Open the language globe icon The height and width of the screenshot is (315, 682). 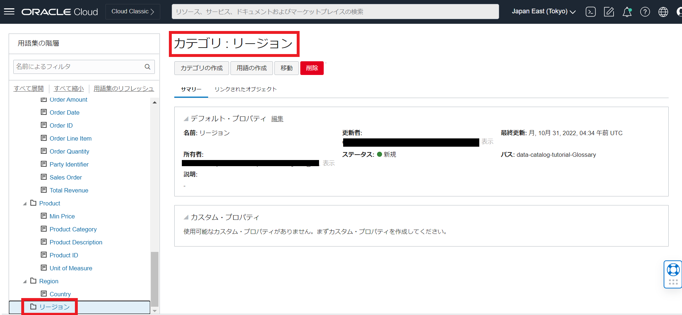[x=663, y=12]
